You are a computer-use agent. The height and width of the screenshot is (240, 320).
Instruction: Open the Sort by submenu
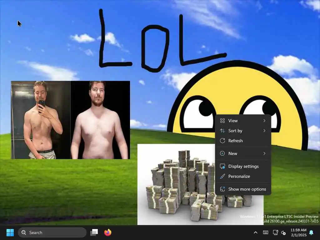(243, 131)
